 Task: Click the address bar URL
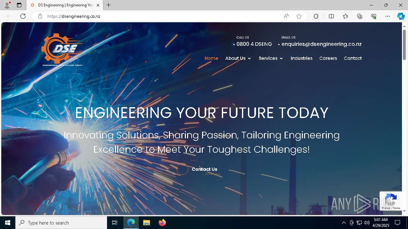[74, 16]
